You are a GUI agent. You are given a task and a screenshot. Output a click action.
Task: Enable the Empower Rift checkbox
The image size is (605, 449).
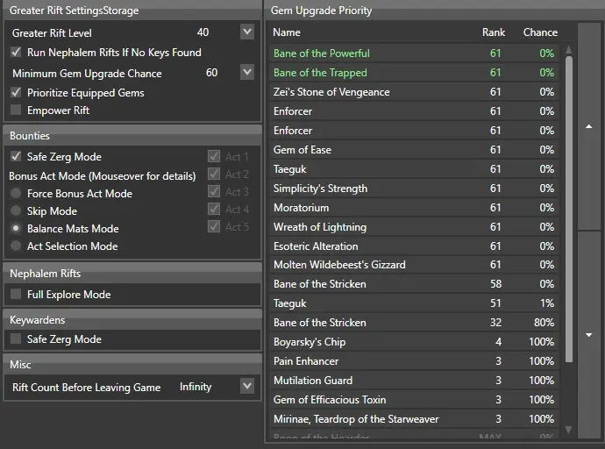point(17,110)
